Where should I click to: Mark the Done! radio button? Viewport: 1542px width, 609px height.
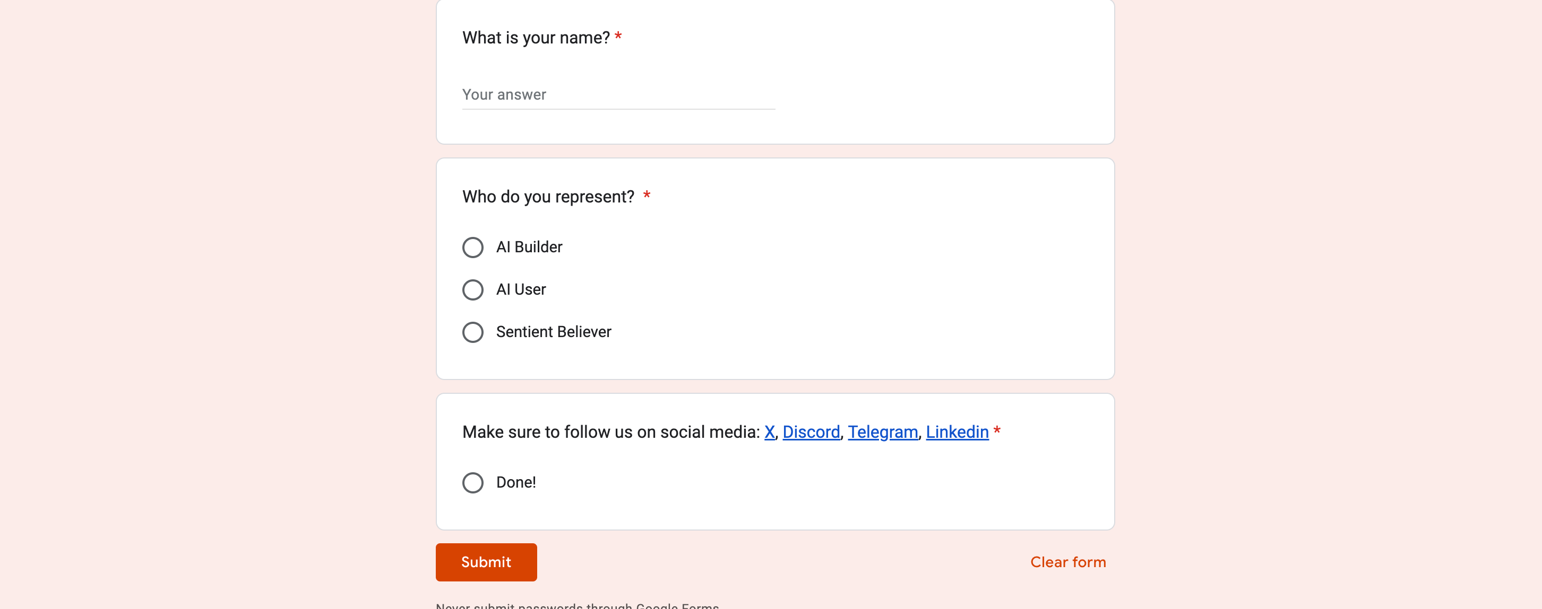[x=472, y=483]
